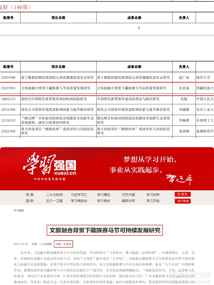Click the 学习强国 breadcrumb link
Viewport: 214px width, 285px height.
19,210
